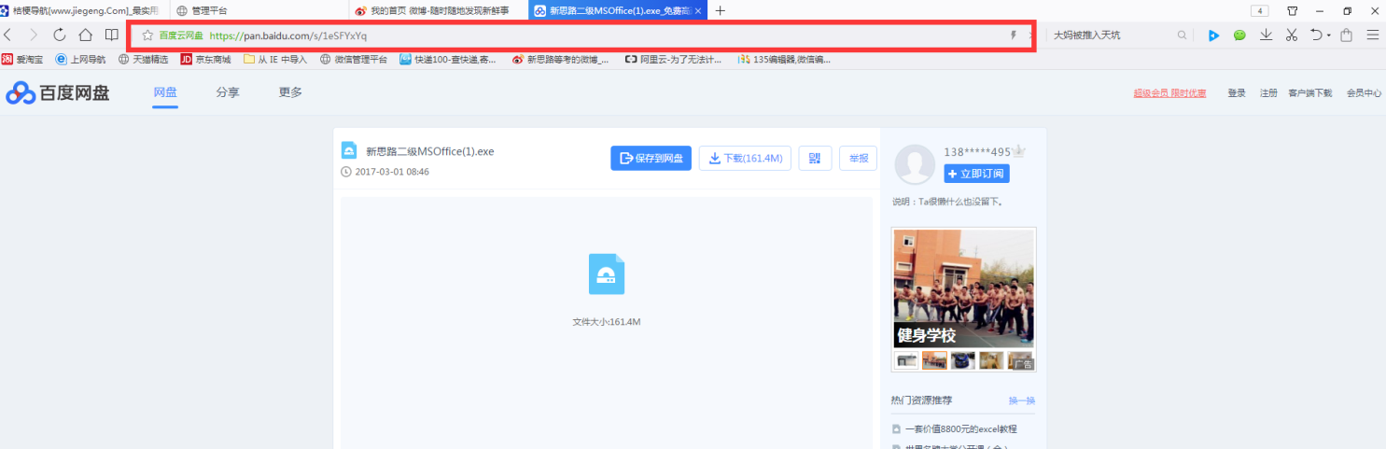Click the username 138*****495
The image size is (1386, 449).
[977, 152]
